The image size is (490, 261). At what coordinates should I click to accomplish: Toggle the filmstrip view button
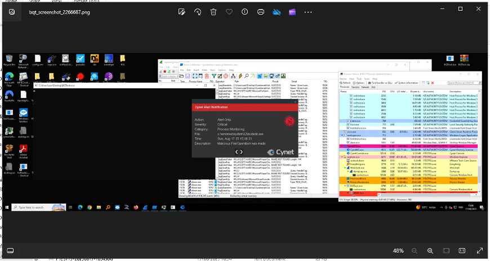[11, 250]
